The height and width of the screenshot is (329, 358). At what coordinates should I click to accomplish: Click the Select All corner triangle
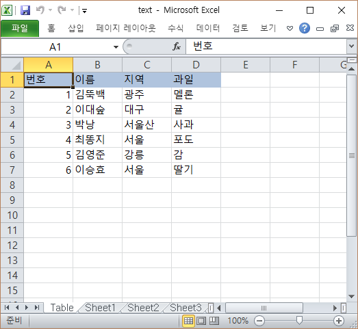coord(12,65)
